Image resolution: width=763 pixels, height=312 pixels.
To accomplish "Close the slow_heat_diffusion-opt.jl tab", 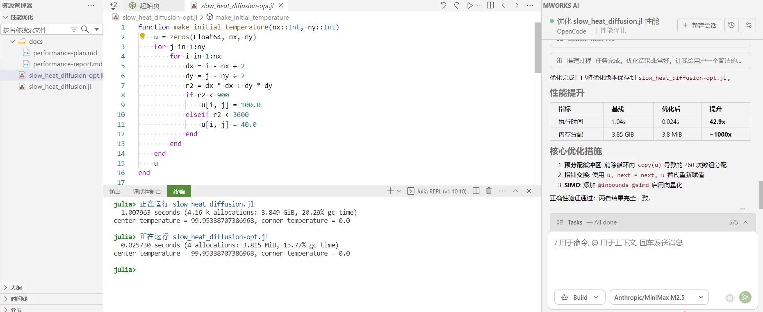I will point(281,5).
